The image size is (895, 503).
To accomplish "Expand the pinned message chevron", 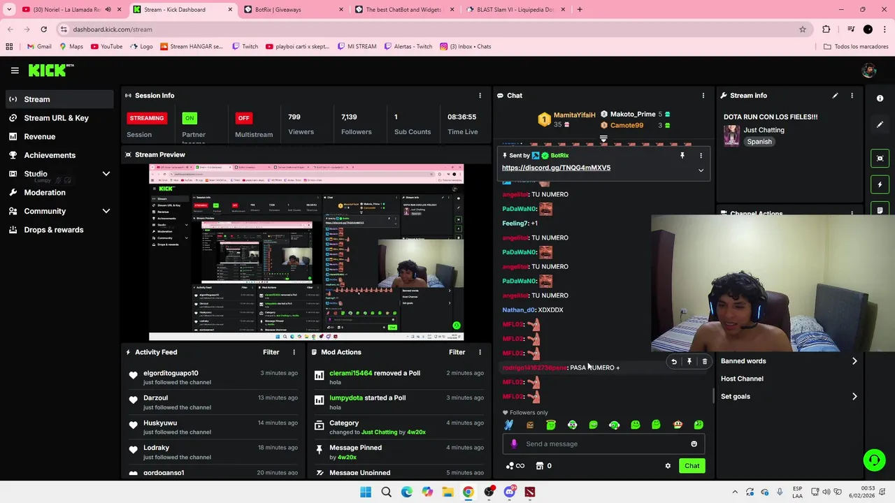I will point(701,170).
